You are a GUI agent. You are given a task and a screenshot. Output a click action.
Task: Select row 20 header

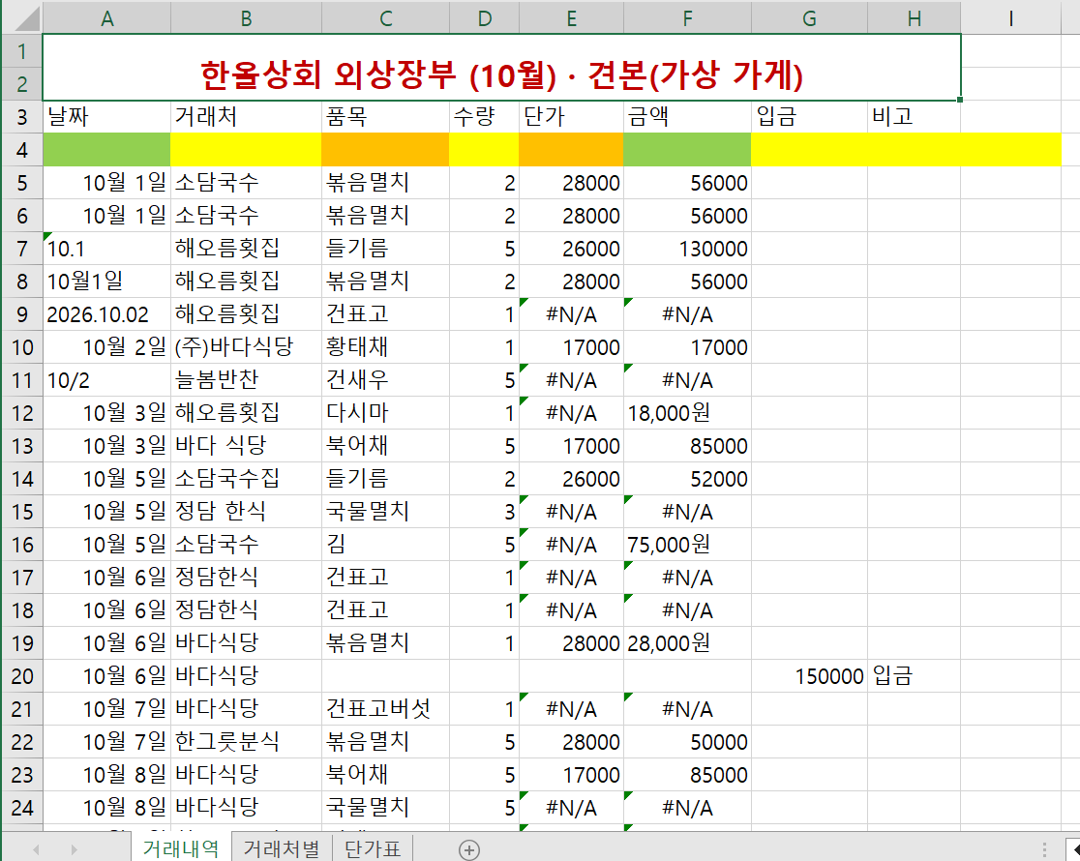tap(22, 675)
